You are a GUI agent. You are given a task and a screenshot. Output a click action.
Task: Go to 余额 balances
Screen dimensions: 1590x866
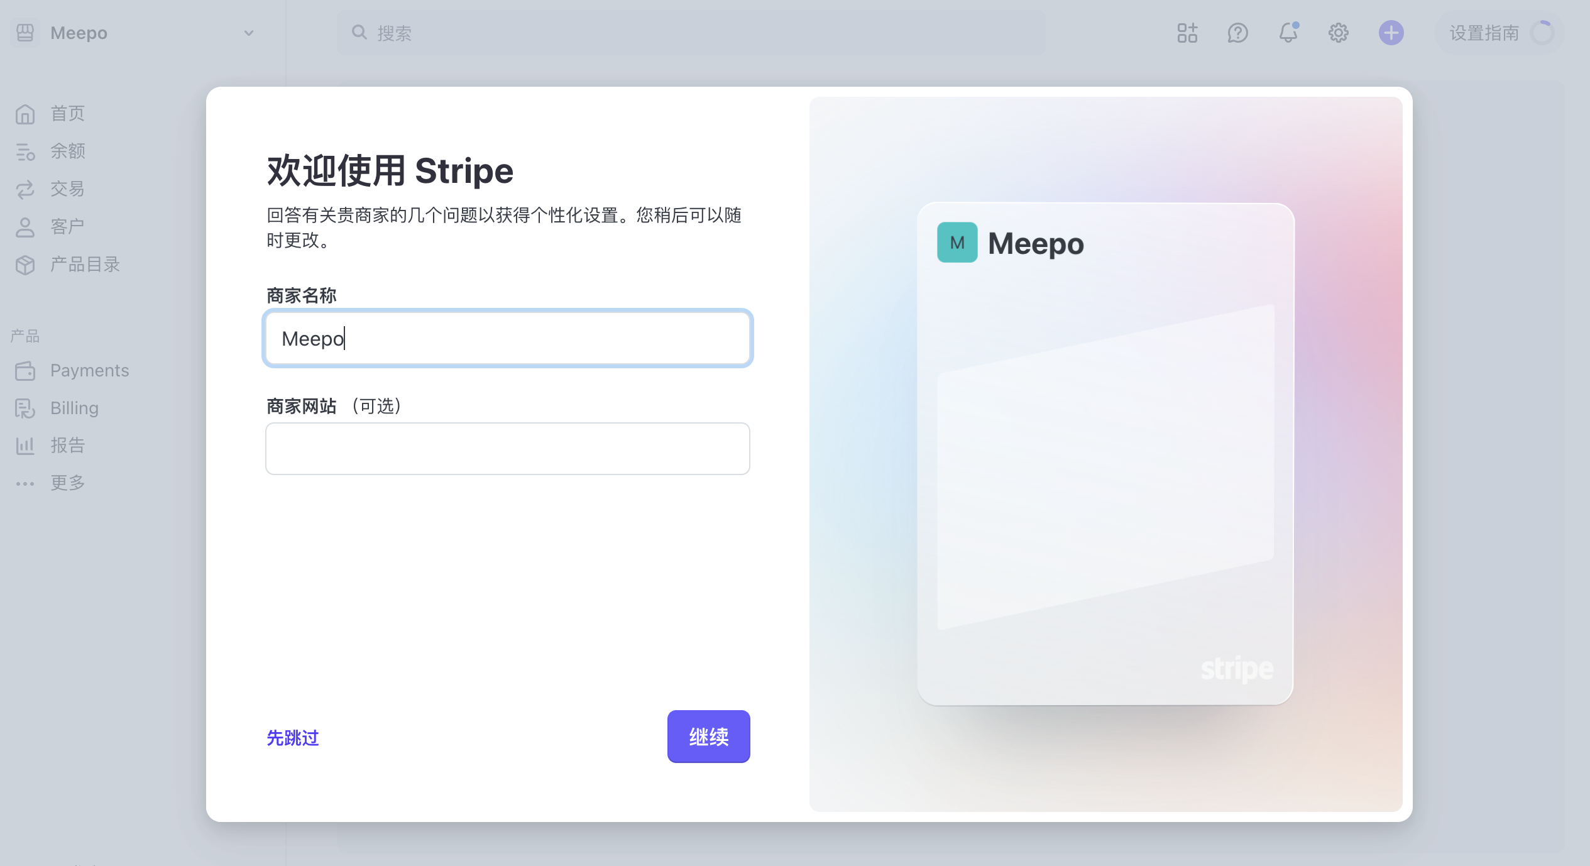click(x=67, y=151)
